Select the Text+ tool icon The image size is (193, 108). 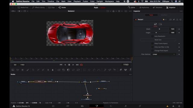(23, 70)
